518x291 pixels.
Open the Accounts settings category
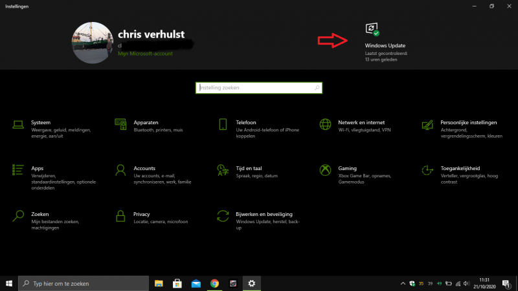pyautogui.click(x=144, y=168)
